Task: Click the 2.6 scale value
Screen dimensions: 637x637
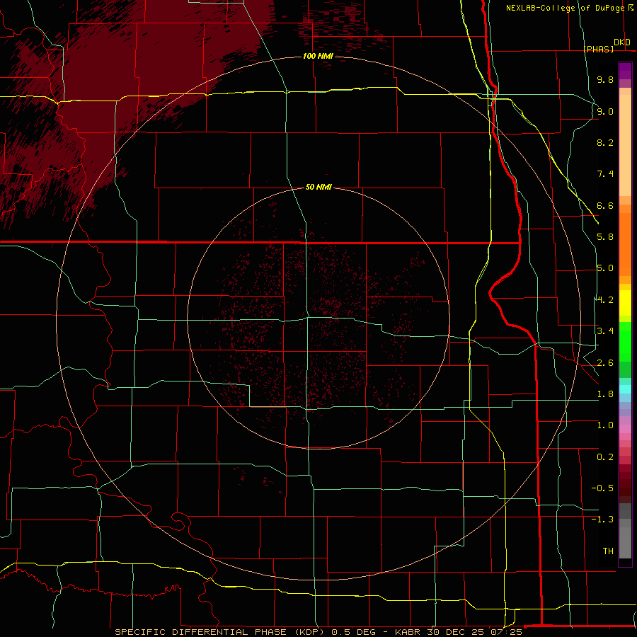Action: coord(605,363)
